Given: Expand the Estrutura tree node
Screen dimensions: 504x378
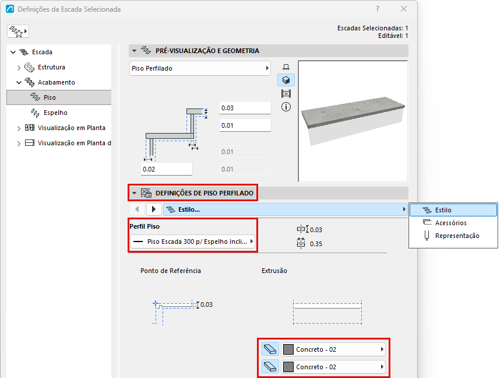Looking at the screenshot, I should tap(19, 67).
